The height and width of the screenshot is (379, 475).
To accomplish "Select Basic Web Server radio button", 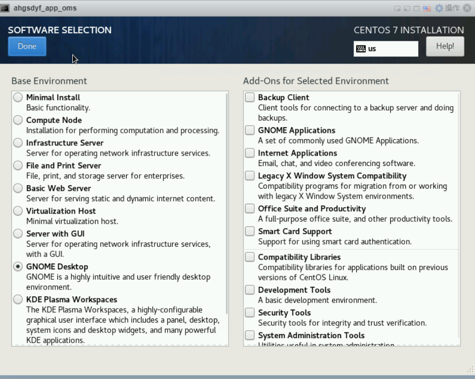I will [18, 188].
